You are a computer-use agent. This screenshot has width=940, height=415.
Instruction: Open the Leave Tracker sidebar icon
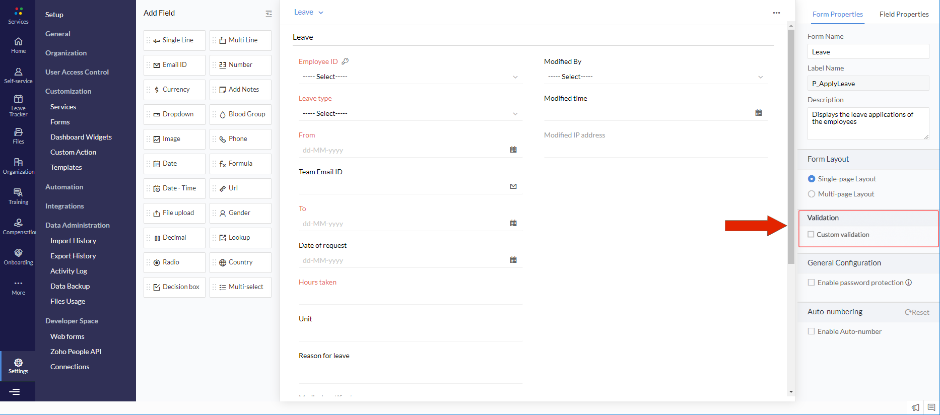18,105
